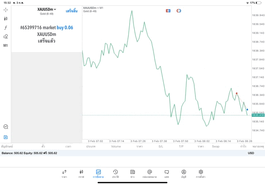Image resolution: width=265 pixels, height=185 pixels.
Task: Open the indicators (f) menu
Action: point(5,28)
